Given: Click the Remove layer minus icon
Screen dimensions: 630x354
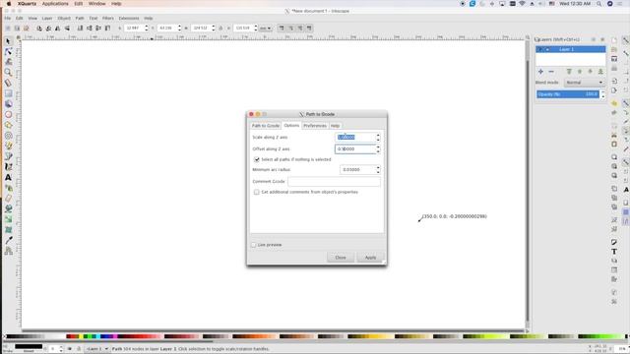Looking at the screenshot, I should tap(551, 72).
